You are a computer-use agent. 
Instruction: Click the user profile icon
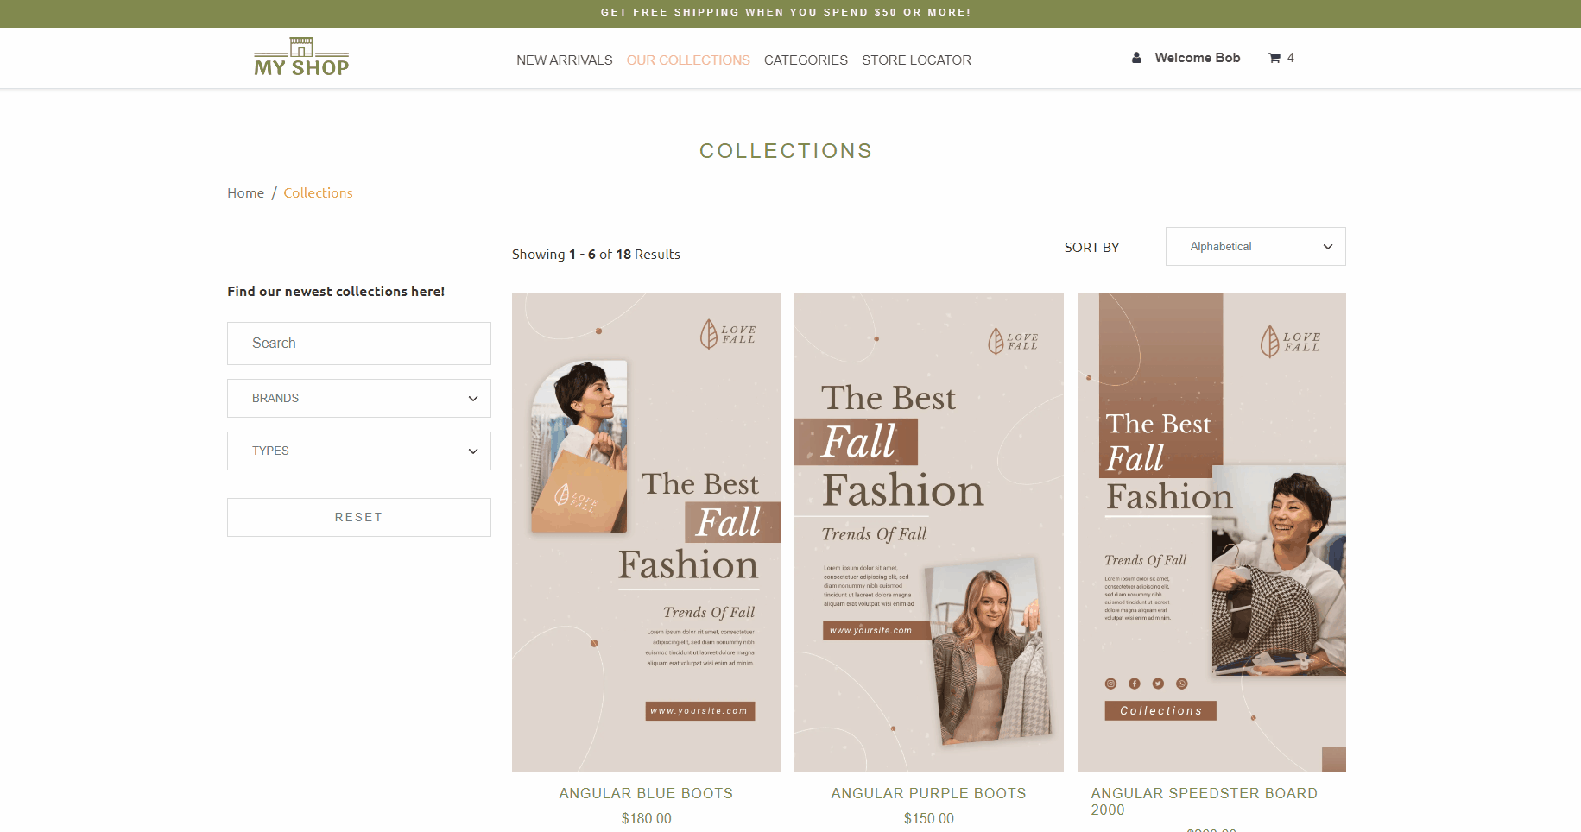[x=1136, y=58]
